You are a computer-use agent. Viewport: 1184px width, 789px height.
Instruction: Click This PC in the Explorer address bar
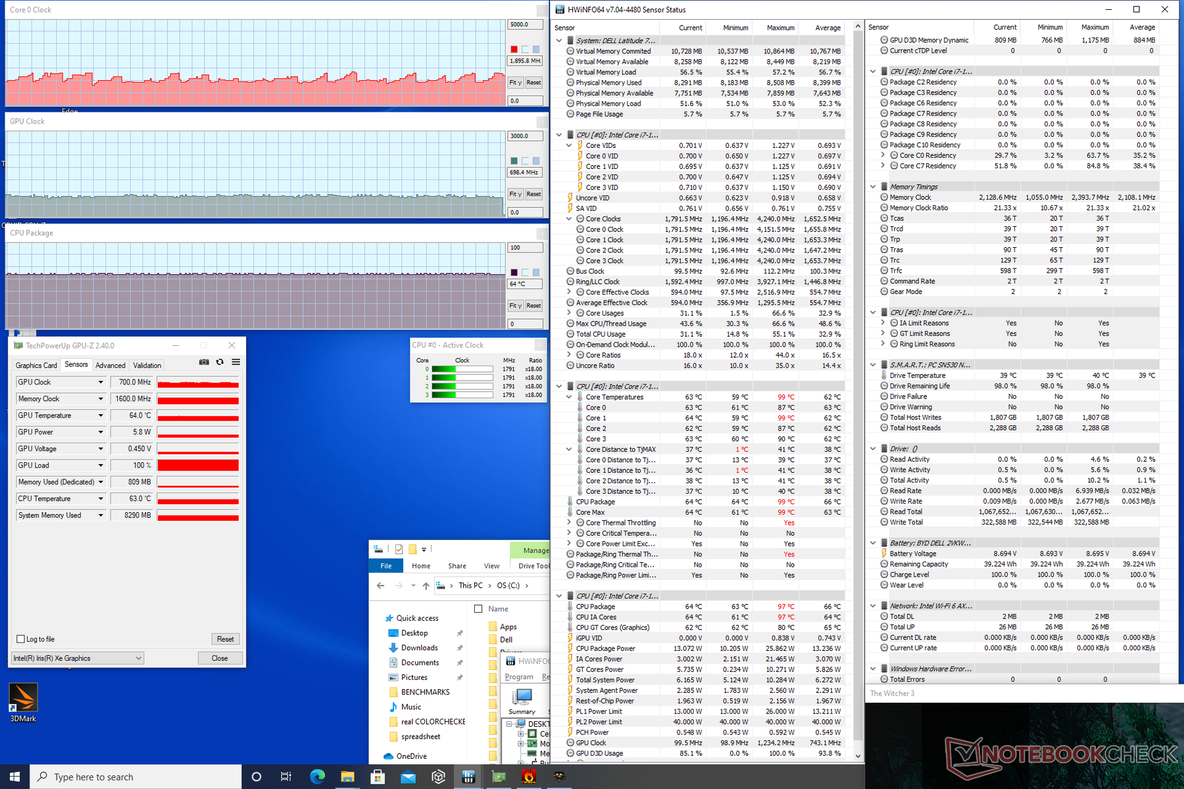[470, 585]
